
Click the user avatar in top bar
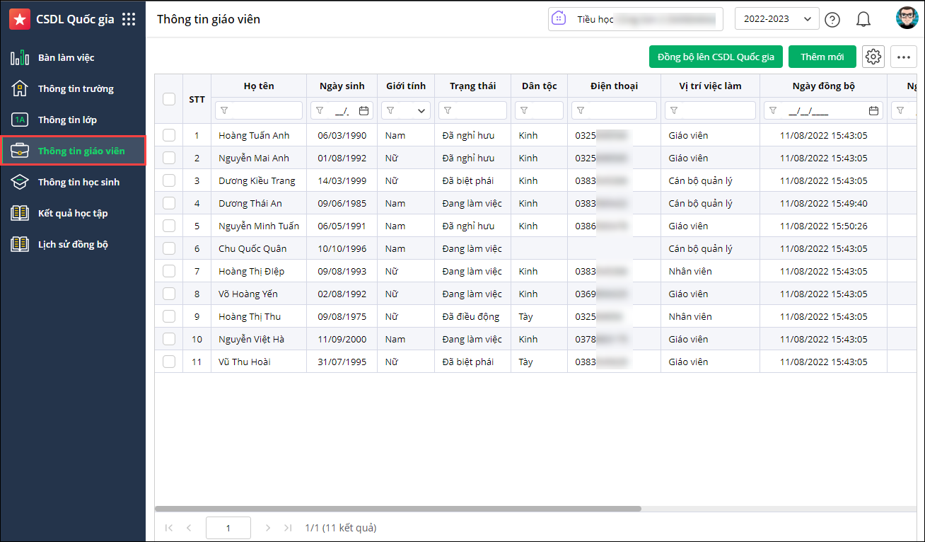[906, 18]
